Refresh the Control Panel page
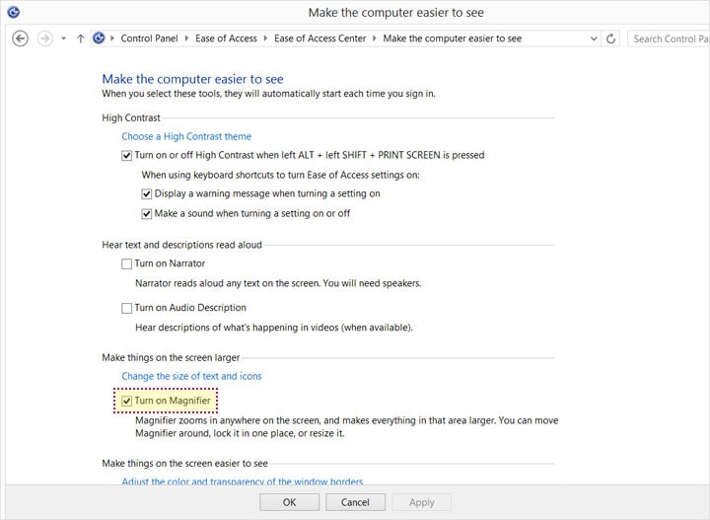Image resolution: width=710 pixels, height=520 pixels. point(610,38)
